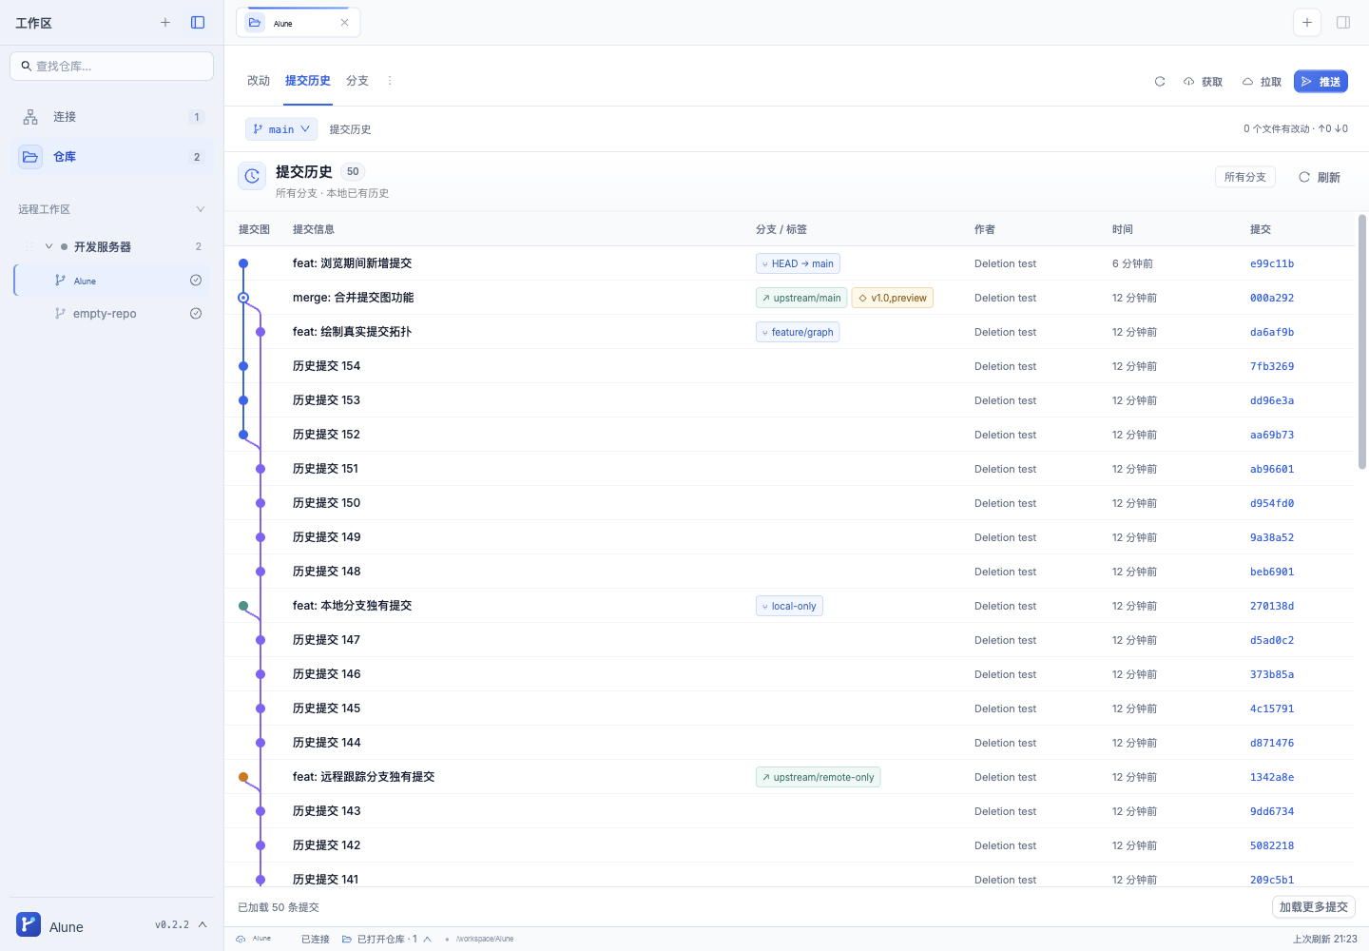
Task: Click the v1.0,preview tag label
Action: (893, 298)
